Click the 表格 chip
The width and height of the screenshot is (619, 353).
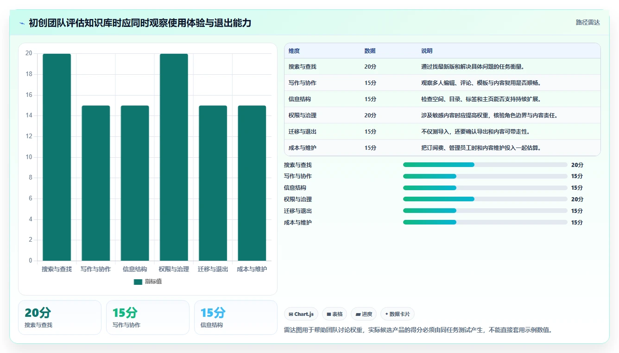pos(335,314)
